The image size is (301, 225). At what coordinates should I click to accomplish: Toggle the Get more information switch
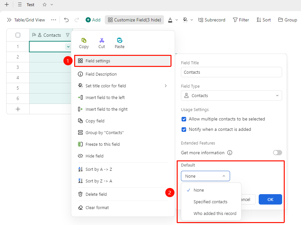pos(277,153)
